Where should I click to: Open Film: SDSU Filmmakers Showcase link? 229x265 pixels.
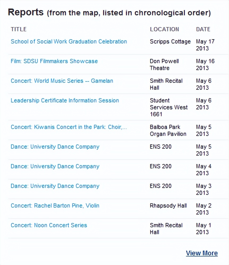point(54,61)
